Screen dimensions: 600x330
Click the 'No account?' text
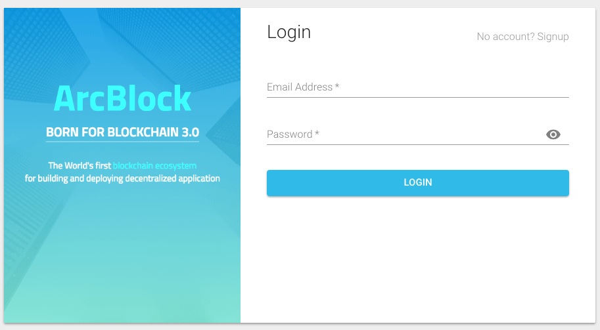click(x=505, y=37)
